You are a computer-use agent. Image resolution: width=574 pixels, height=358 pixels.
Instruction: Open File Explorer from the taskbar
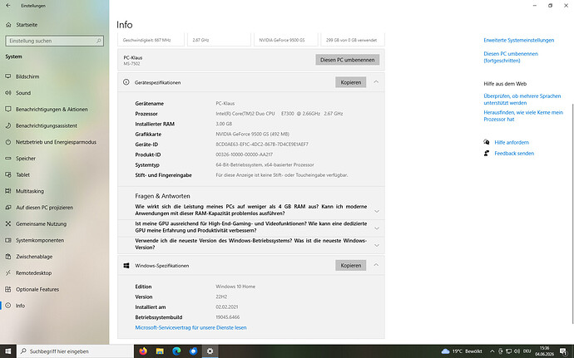point(160,351)
